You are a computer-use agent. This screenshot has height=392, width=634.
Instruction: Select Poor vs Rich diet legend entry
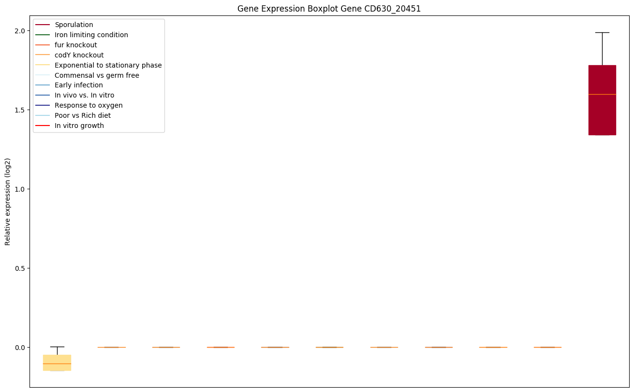coord(82,115)
